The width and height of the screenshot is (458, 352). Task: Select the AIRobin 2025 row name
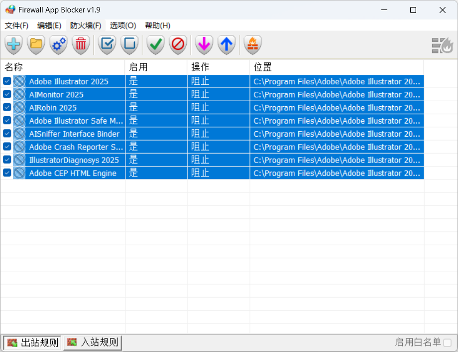click(53, 108)
